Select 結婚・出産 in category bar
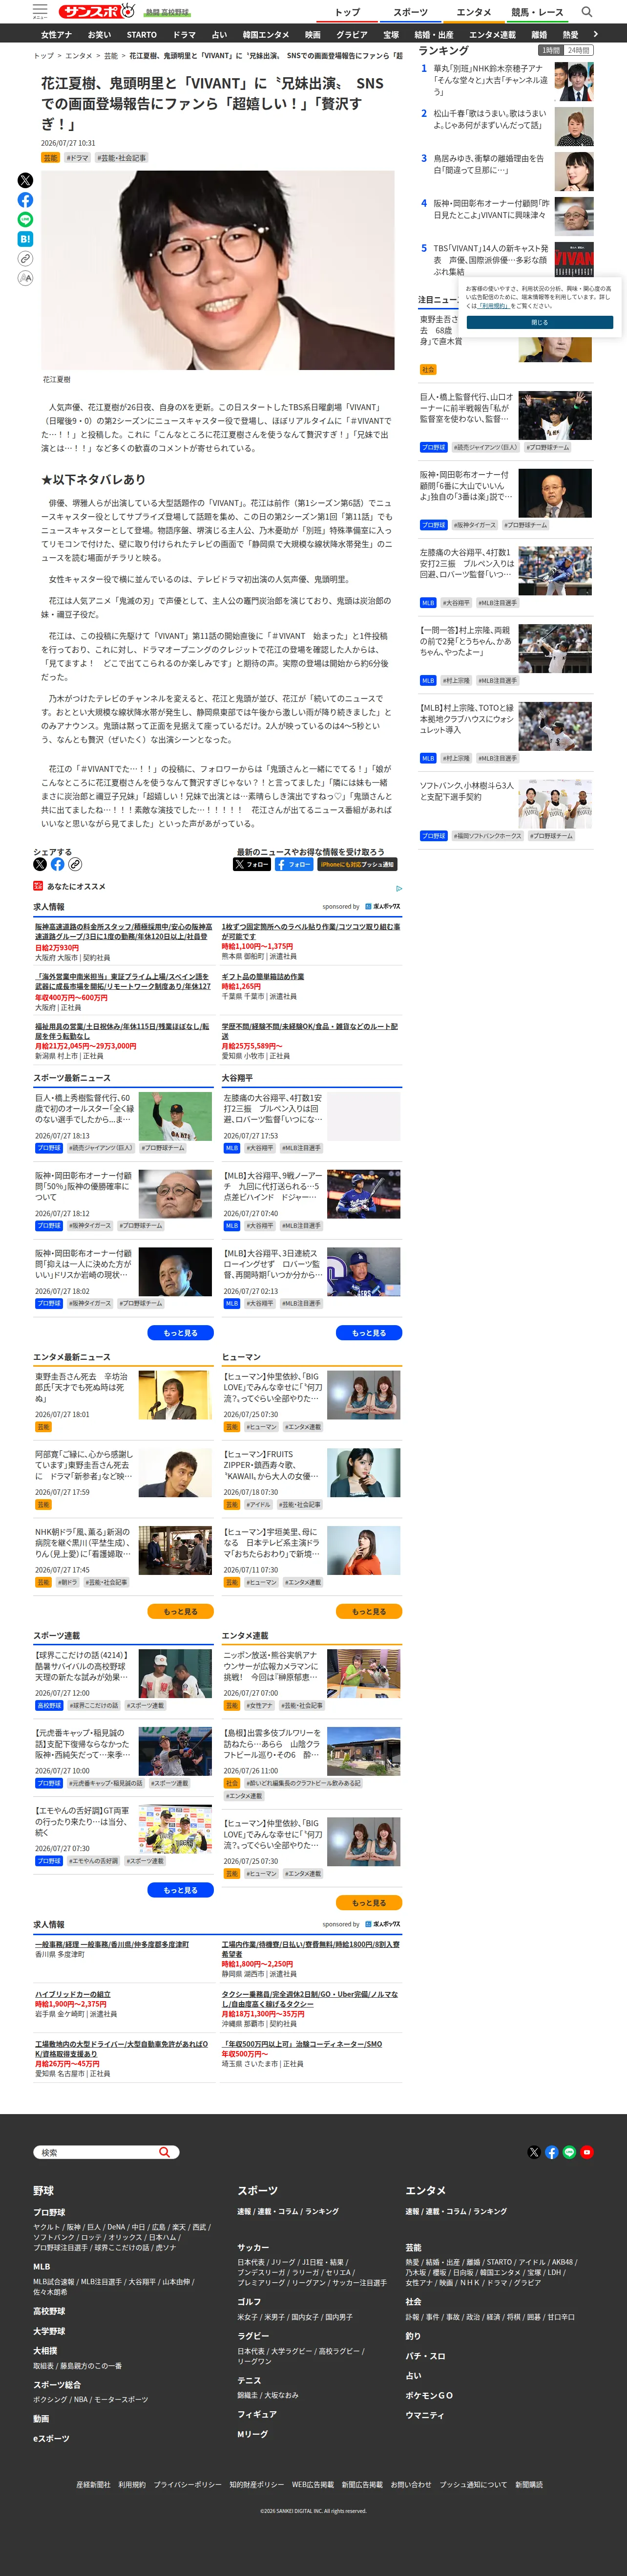627x2576 pixels. pyautogui.click(x=434, y=35)
